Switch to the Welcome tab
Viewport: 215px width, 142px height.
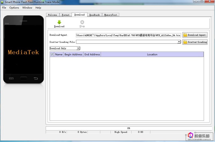[x=52, y=15]
